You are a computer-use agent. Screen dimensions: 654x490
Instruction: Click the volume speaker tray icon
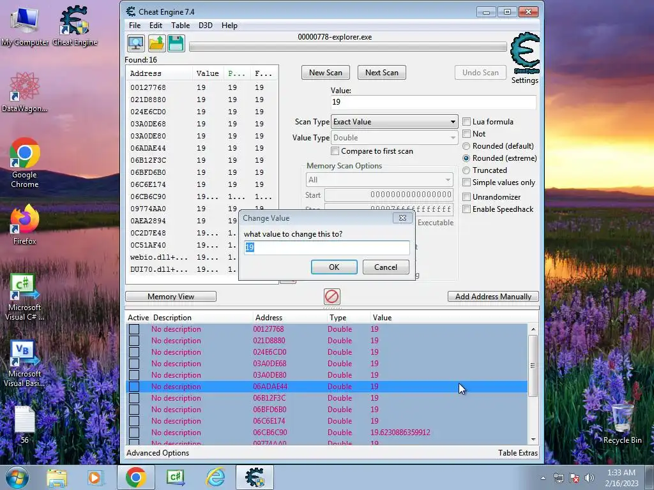click(589, 478)
